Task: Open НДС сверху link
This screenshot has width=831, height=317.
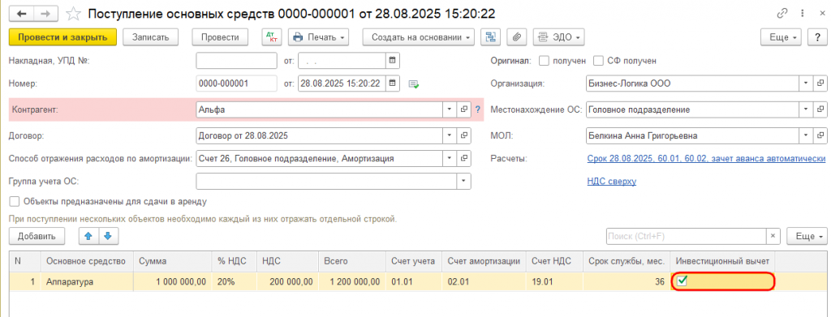Action: 612,181
